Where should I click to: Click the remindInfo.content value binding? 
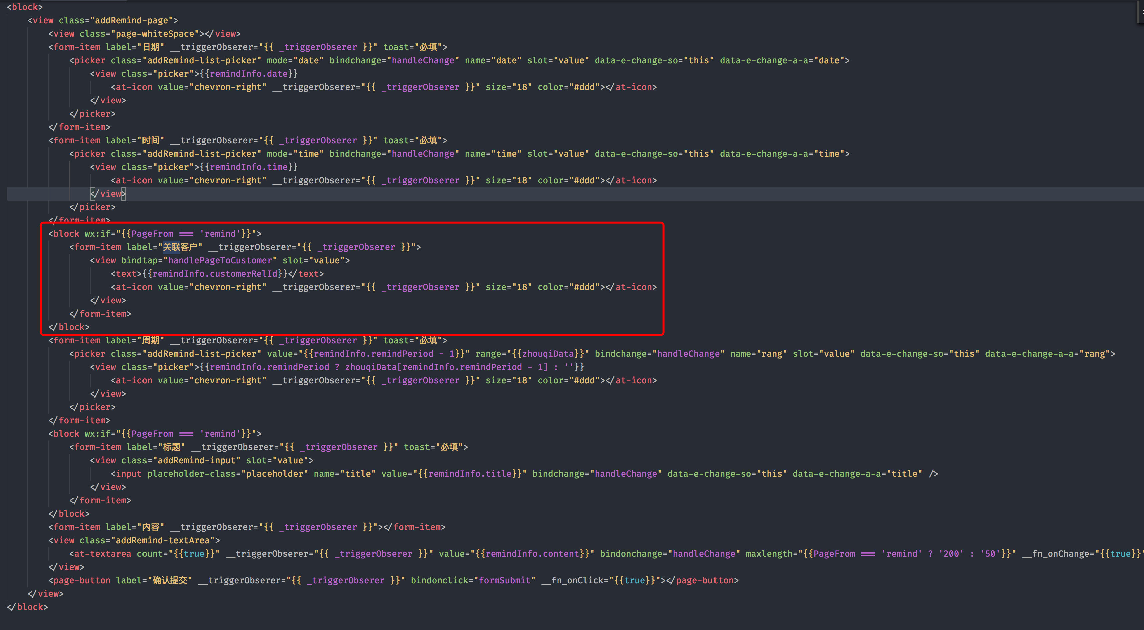[x=533, y=554]
